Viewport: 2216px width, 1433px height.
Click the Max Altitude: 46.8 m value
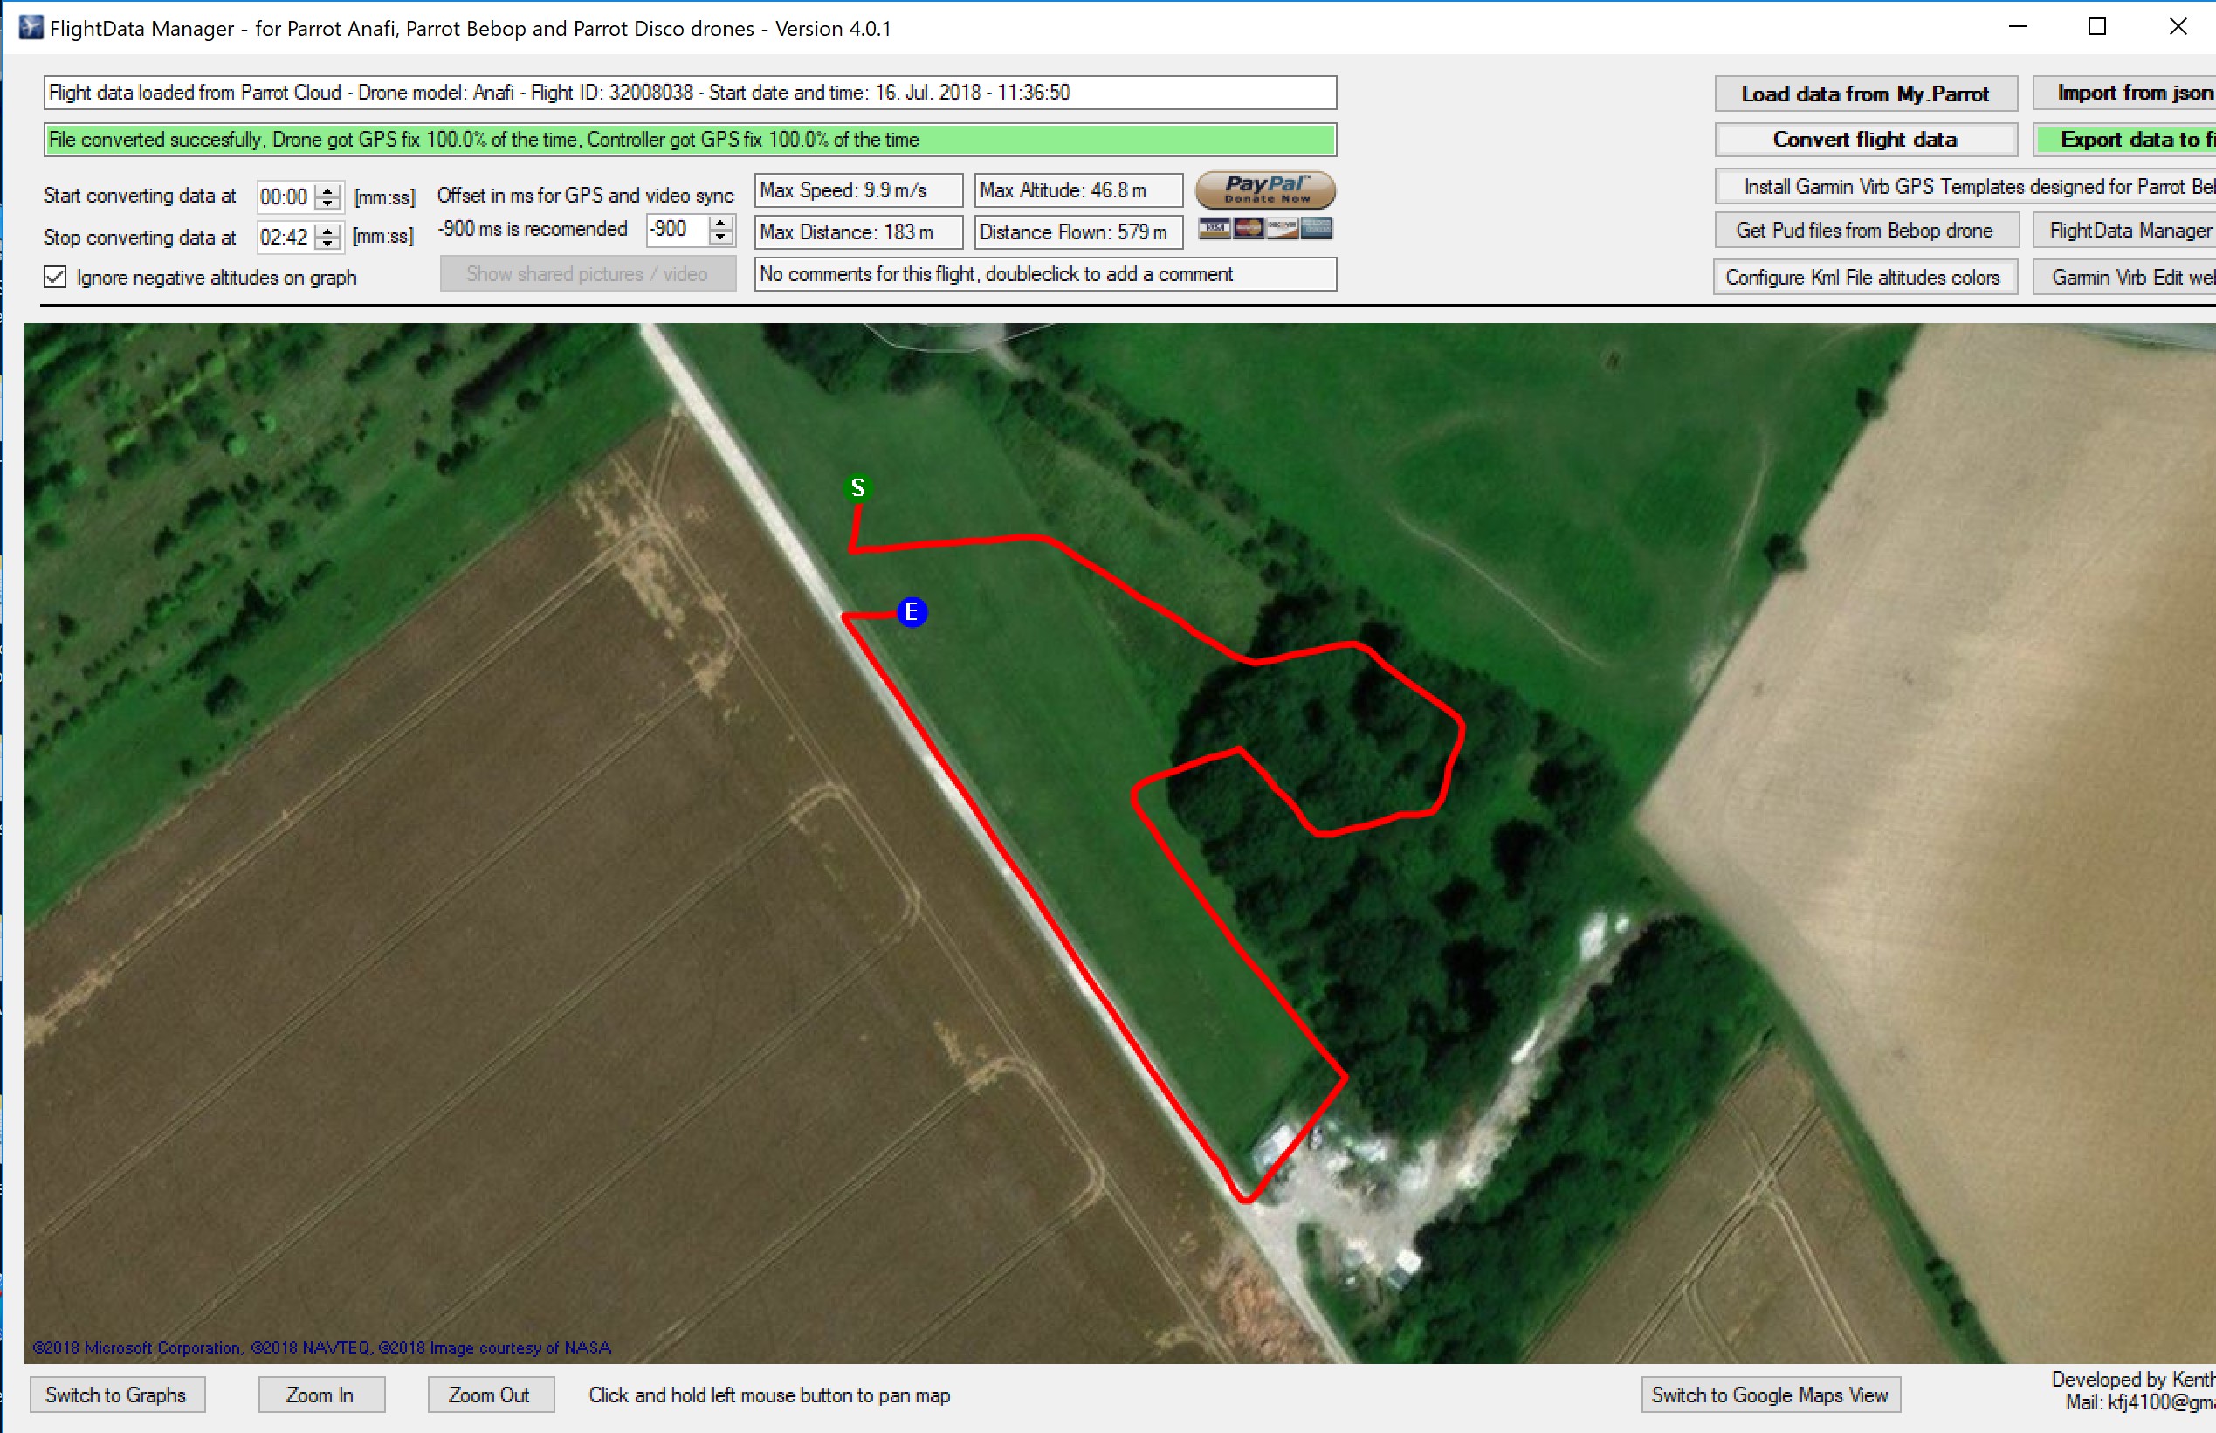point(1078,190)
